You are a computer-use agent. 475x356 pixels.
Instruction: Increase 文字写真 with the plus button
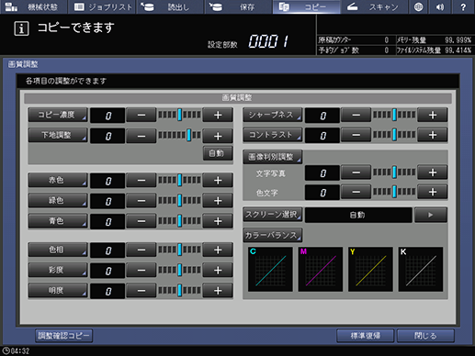pyautogui.click(x=433, y=172)
